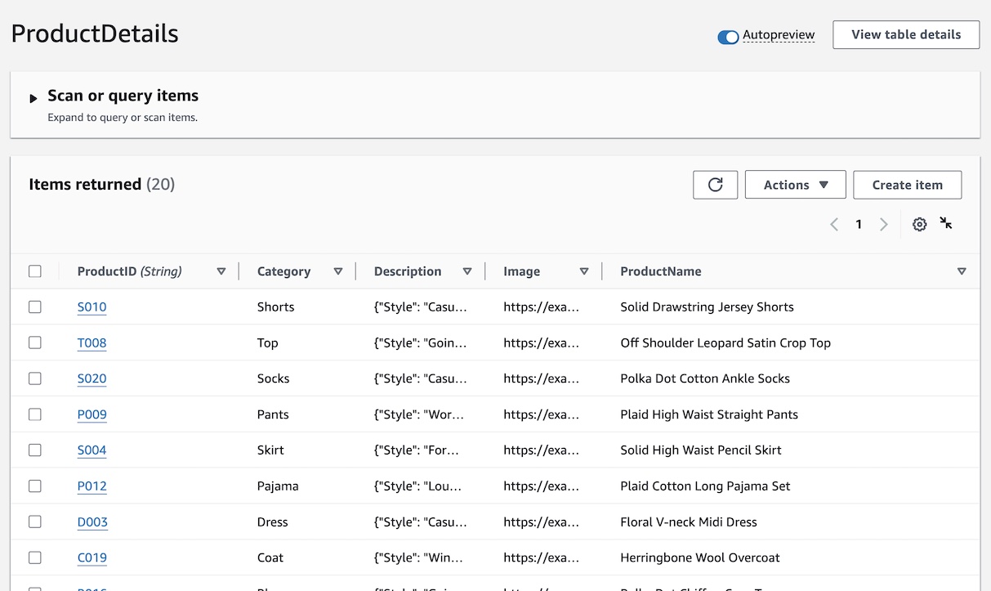Open item S020 link
Viewport: 991px width, 591px height.
[92, 378]
